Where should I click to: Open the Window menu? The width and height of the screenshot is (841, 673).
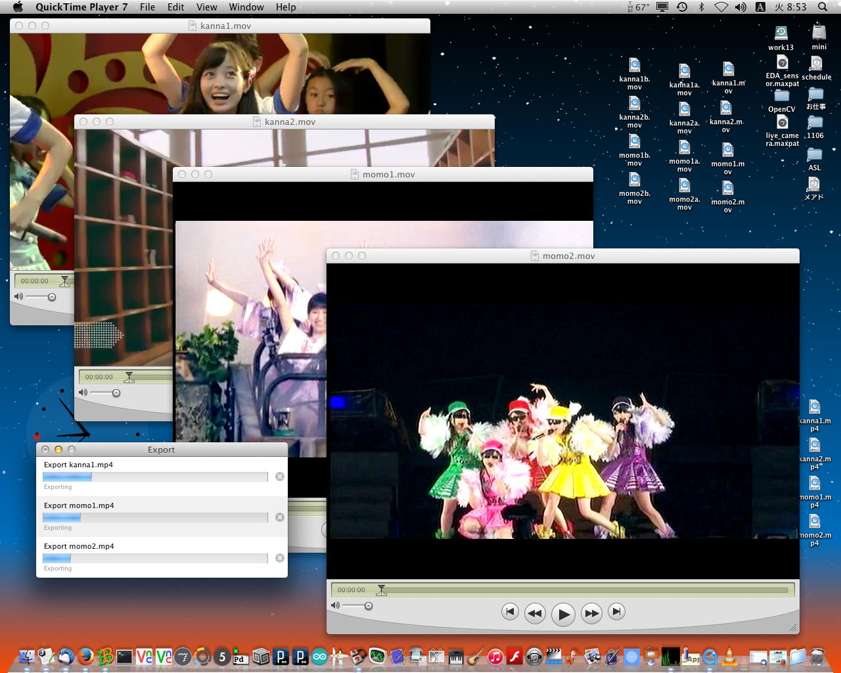(246, 7)
